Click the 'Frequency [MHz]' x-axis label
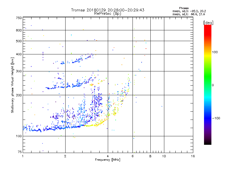 108,160
